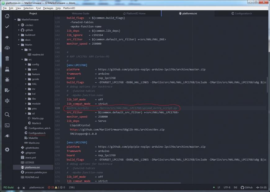Switch to the Configuration.h editor tab
This screenshot has height=192, width=270.
click(x=241, y=13)
